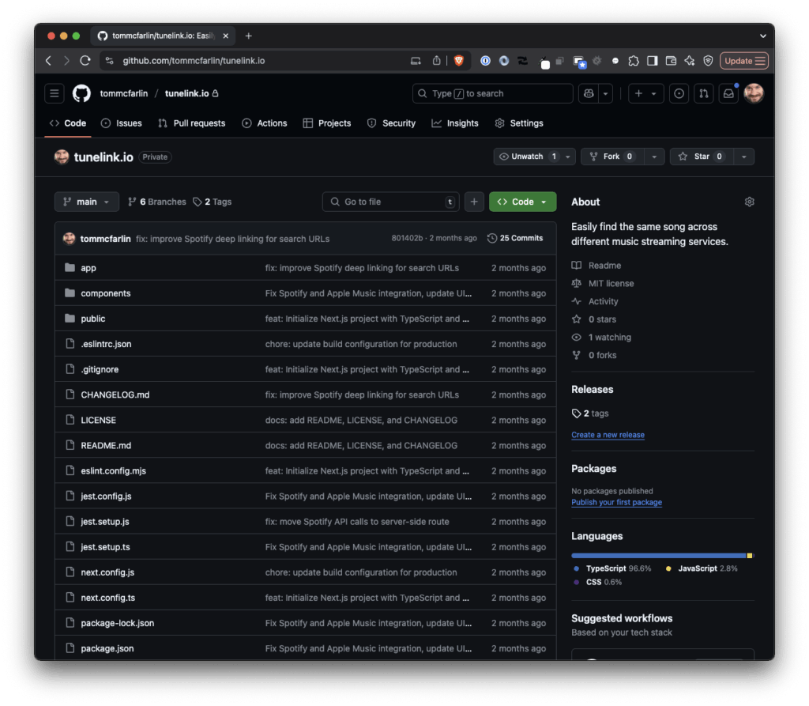
Task: Click browser address bar URL
Action: coord(194,61)
